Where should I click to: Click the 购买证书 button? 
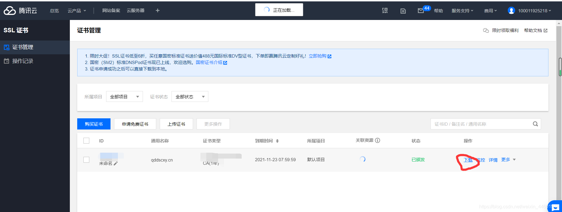pyautogui.click(x=94, y=124)
